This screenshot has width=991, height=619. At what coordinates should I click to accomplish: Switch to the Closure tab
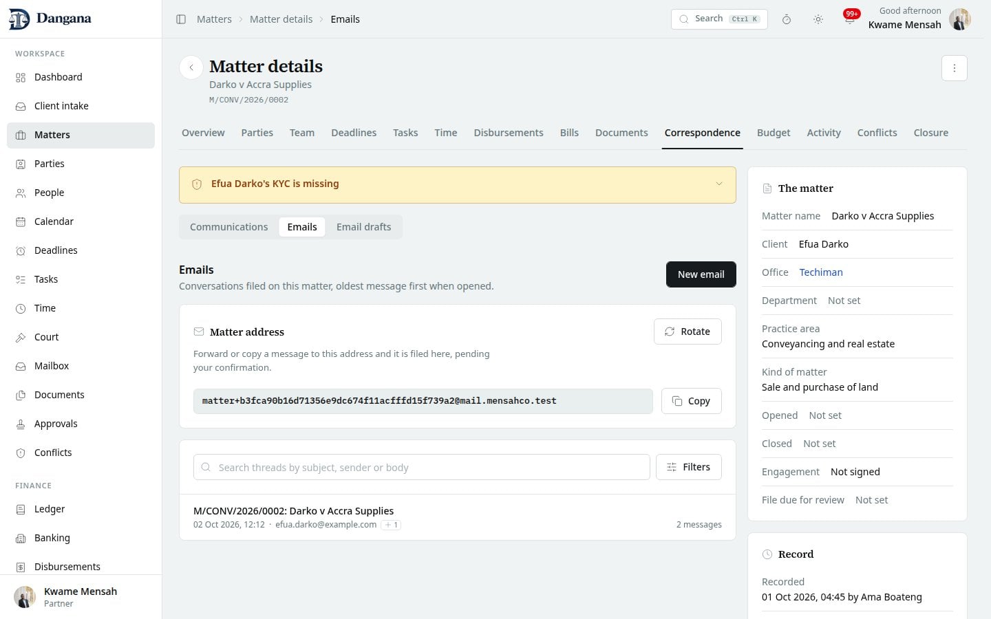click(930, 133)
